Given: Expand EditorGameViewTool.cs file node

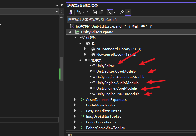Looking at the screenshot, I should tap(75, 128).
